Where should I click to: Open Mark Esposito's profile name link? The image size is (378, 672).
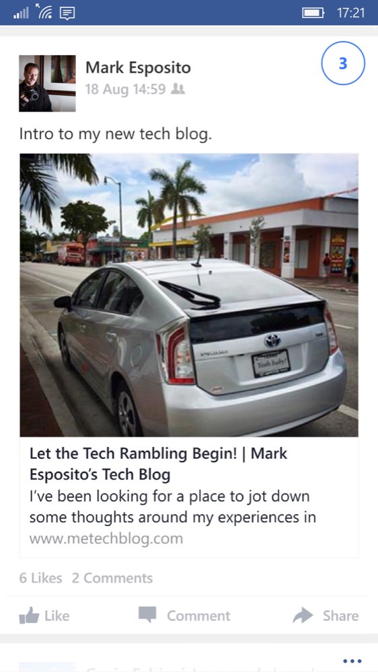(138, 67)
